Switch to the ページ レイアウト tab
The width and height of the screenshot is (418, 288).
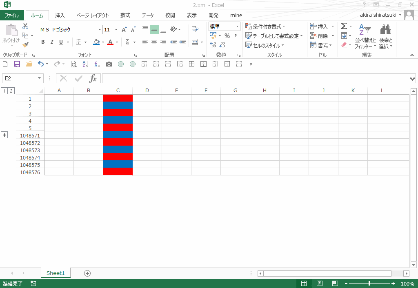click(93, 16)
